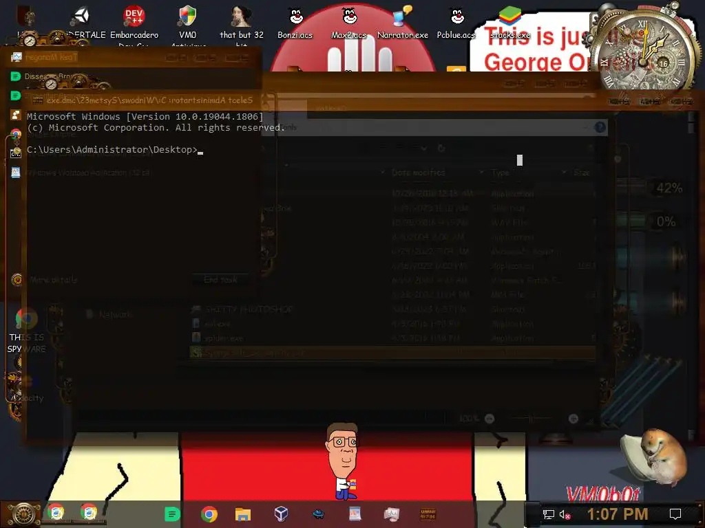705x528 pixels.
Task: Open File Explorer from the taskbar
Action: click(243, 514)
